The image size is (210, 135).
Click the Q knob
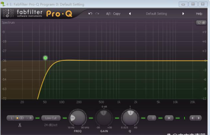[x=130, y=118]
